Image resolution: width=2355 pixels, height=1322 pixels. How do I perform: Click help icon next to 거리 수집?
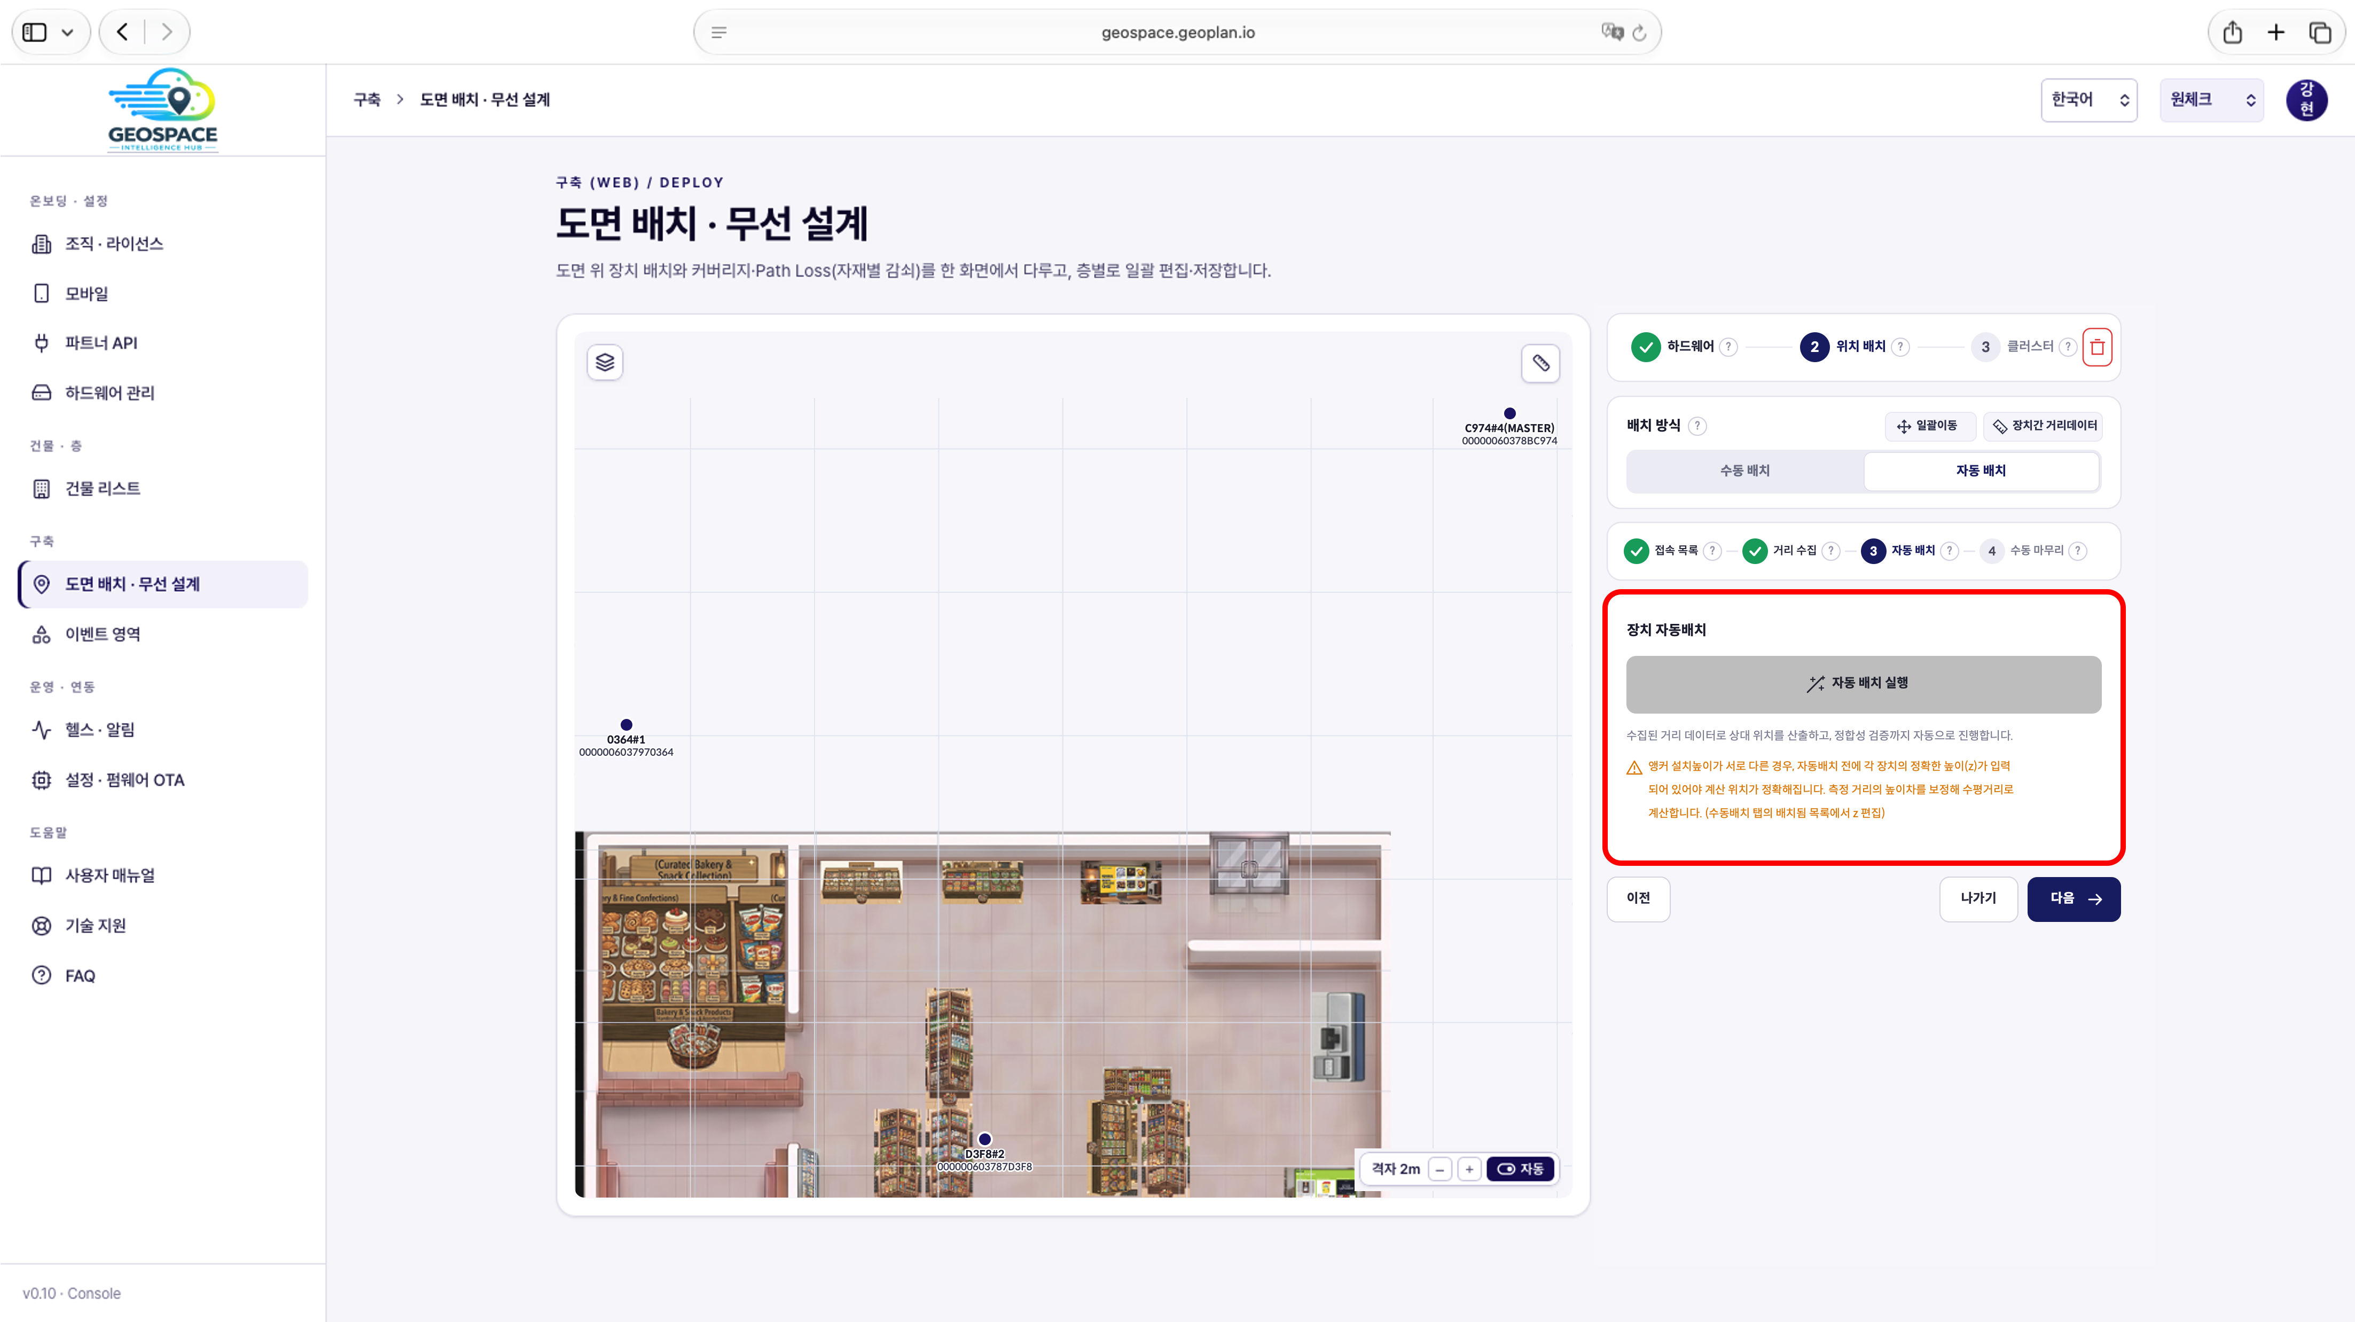[x=1830, y=550]
